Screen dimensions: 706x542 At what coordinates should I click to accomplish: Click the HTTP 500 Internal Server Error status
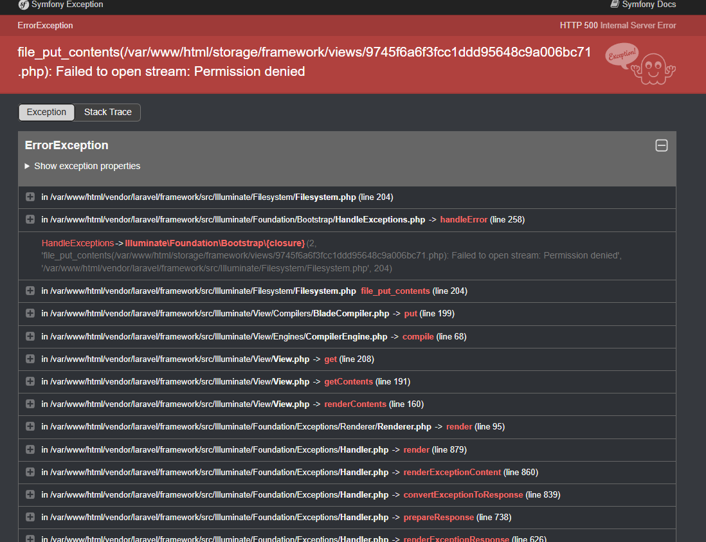(618, 26)
